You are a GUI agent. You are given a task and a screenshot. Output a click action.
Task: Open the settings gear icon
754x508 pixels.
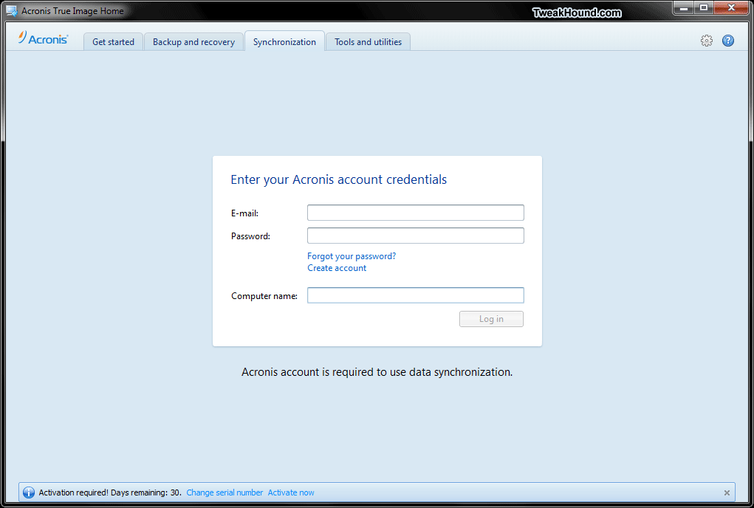[707, 41]
